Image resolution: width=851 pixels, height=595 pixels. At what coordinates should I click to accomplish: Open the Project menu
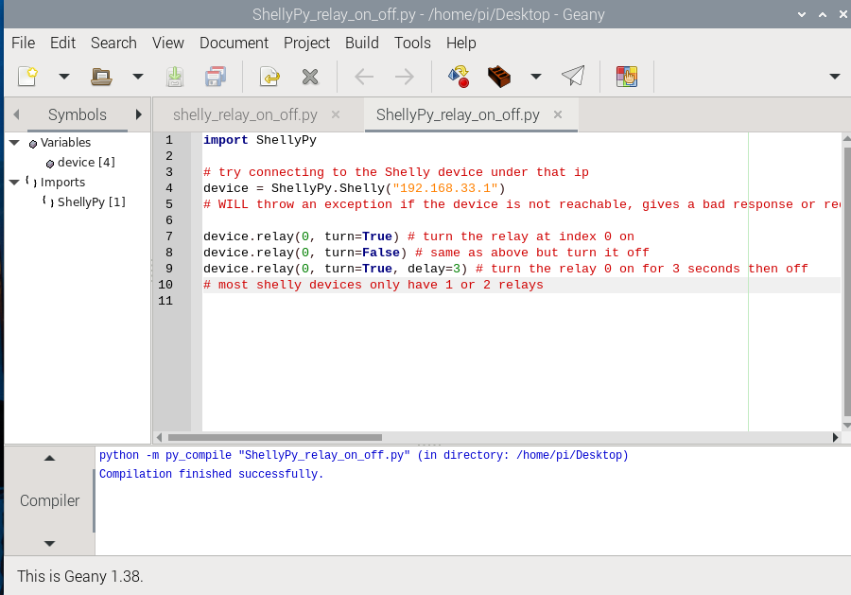click(306, 43)
